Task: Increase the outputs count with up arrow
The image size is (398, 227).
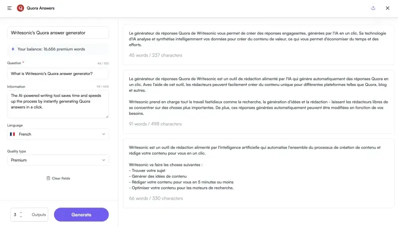Action: (21, 213)
